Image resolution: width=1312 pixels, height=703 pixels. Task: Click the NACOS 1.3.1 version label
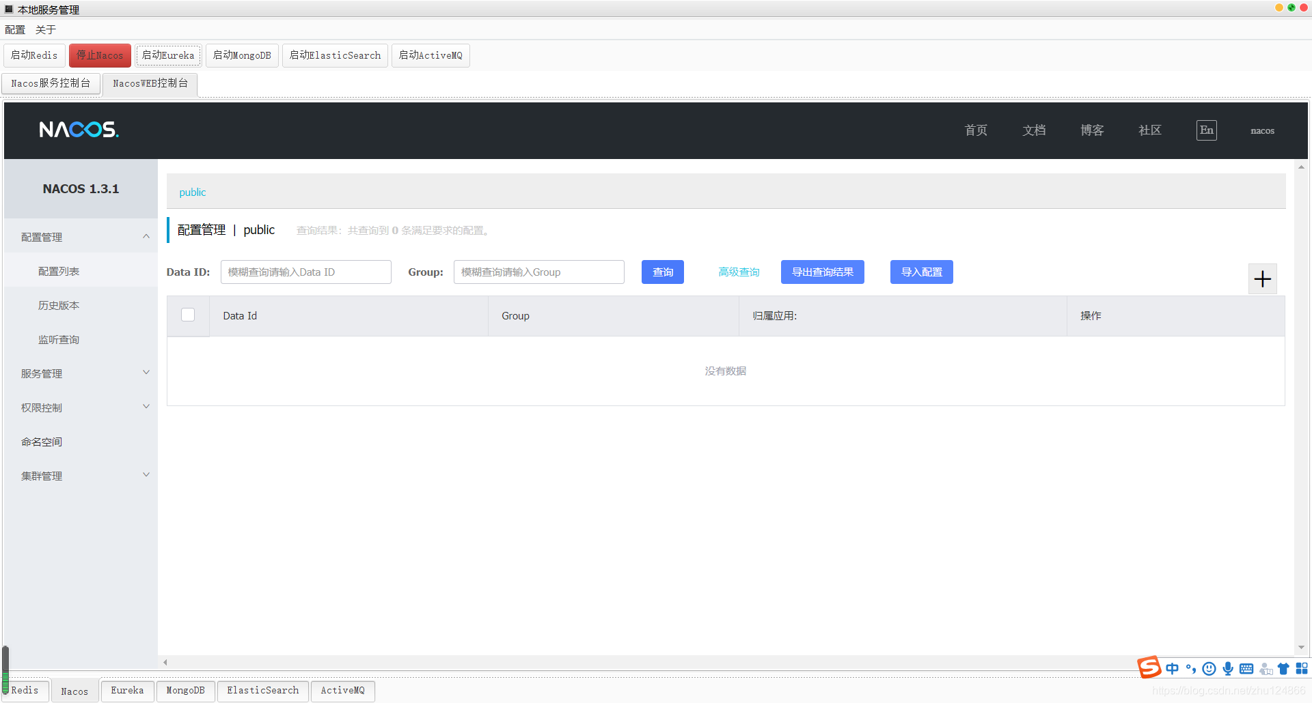click(81, 189)
